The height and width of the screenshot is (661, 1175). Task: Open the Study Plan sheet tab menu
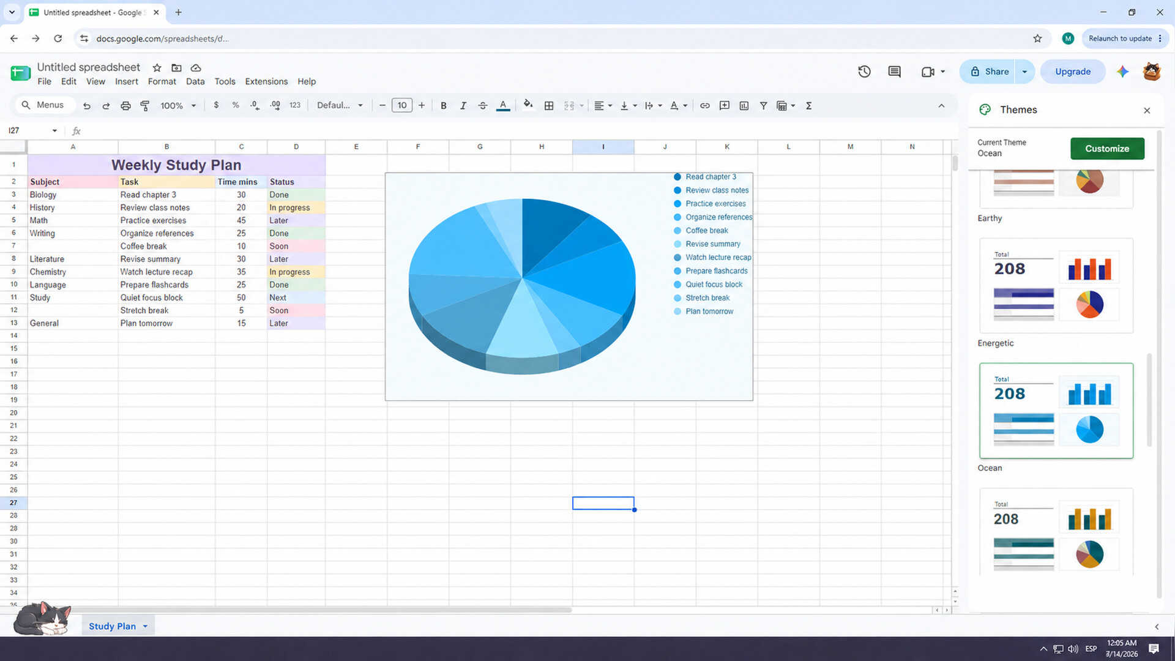pyautogui.click(x=145, y=627)
